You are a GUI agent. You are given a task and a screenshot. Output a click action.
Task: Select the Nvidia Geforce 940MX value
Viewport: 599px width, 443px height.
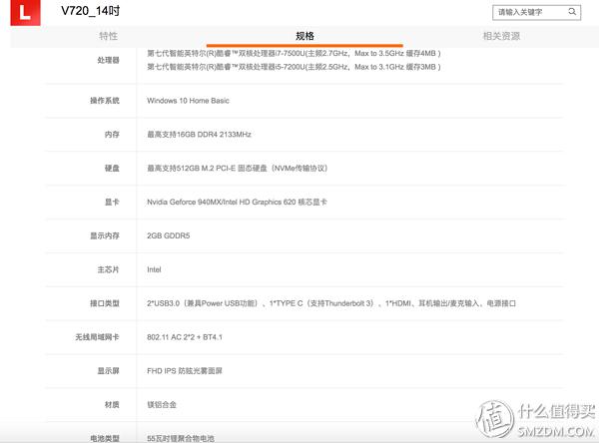(237, 202)
